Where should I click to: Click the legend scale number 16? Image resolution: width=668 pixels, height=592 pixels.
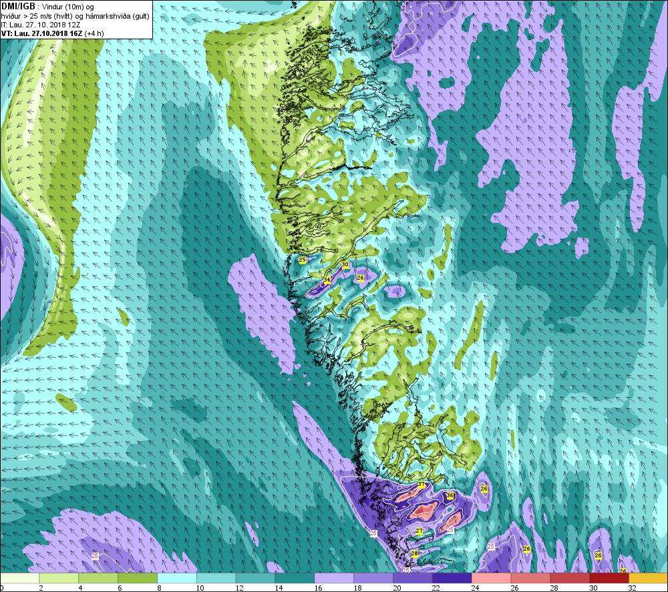(x=318, y=588)
